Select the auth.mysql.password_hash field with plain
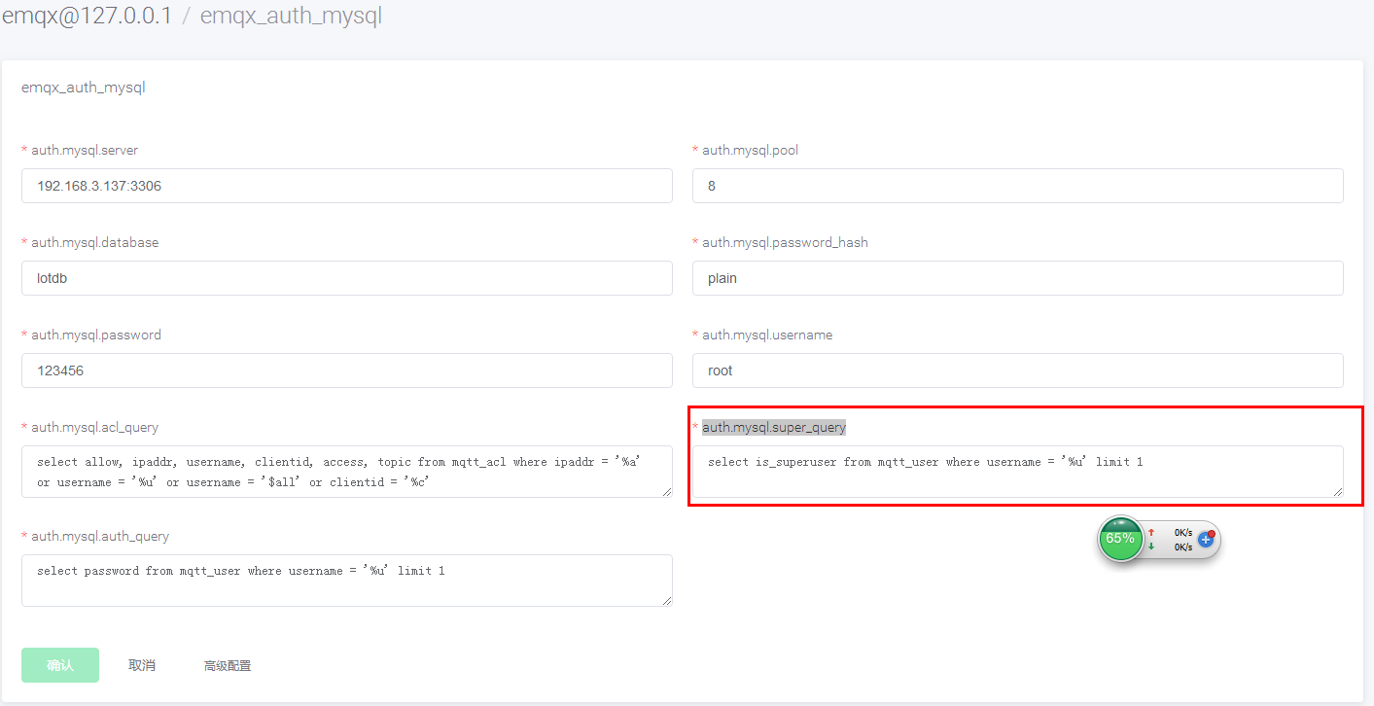 (x=1018, y=278)
